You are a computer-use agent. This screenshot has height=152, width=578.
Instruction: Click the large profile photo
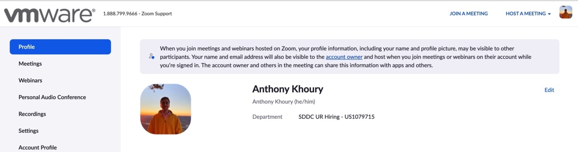[165, 109]
